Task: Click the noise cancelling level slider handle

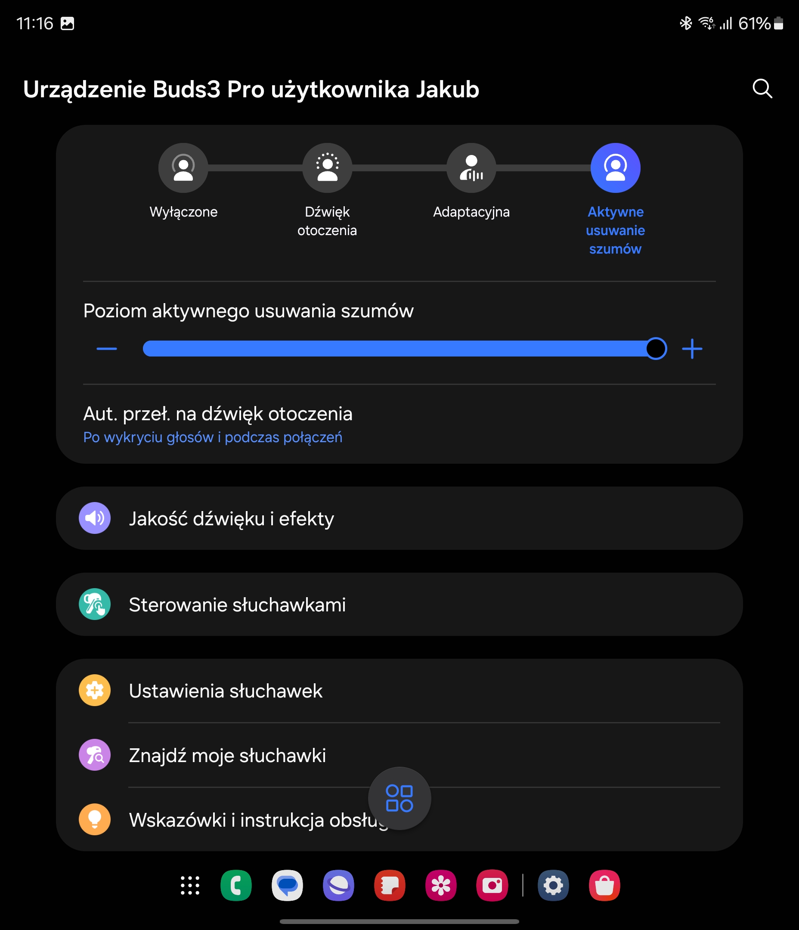Action: click(656, 349)
